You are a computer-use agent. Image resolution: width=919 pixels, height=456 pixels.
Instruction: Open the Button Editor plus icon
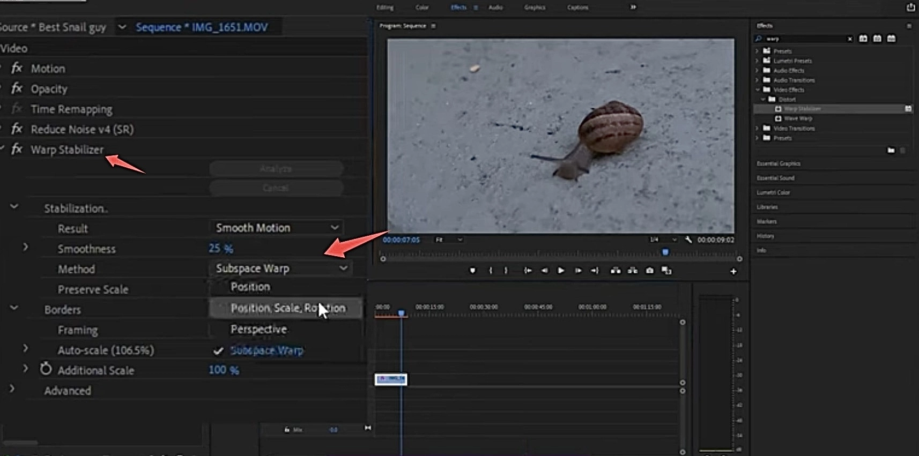(x=733, y=272)
